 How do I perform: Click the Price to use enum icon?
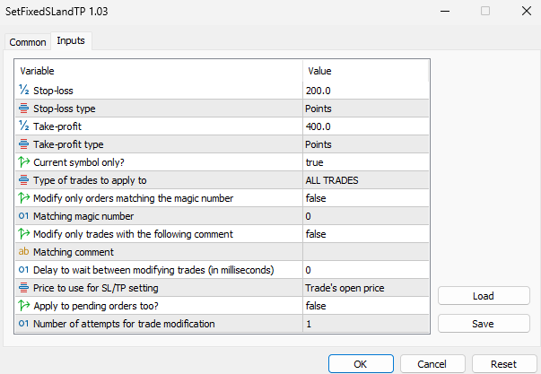(24, 288)
